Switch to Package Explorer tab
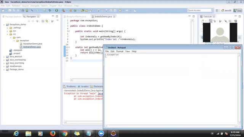244x137 pixels. click(x=12, y=16)
